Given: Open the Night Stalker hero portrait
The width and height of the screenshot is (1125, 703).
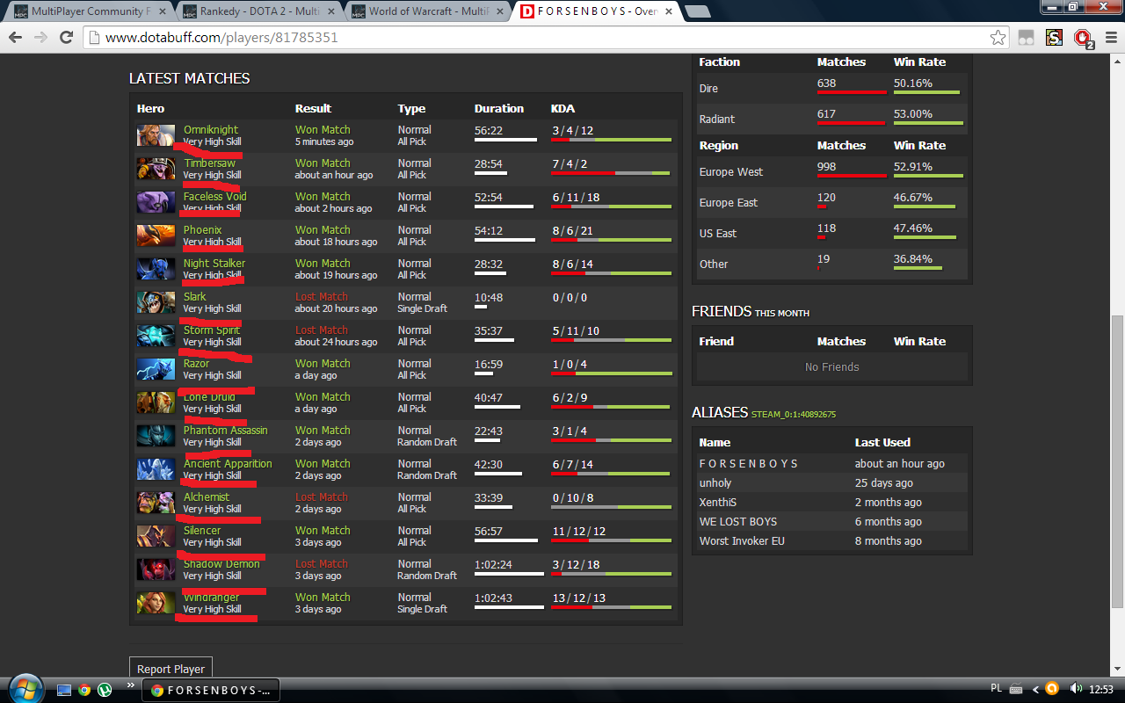Looking at the screenshot, I should click(x=156, y=270).
